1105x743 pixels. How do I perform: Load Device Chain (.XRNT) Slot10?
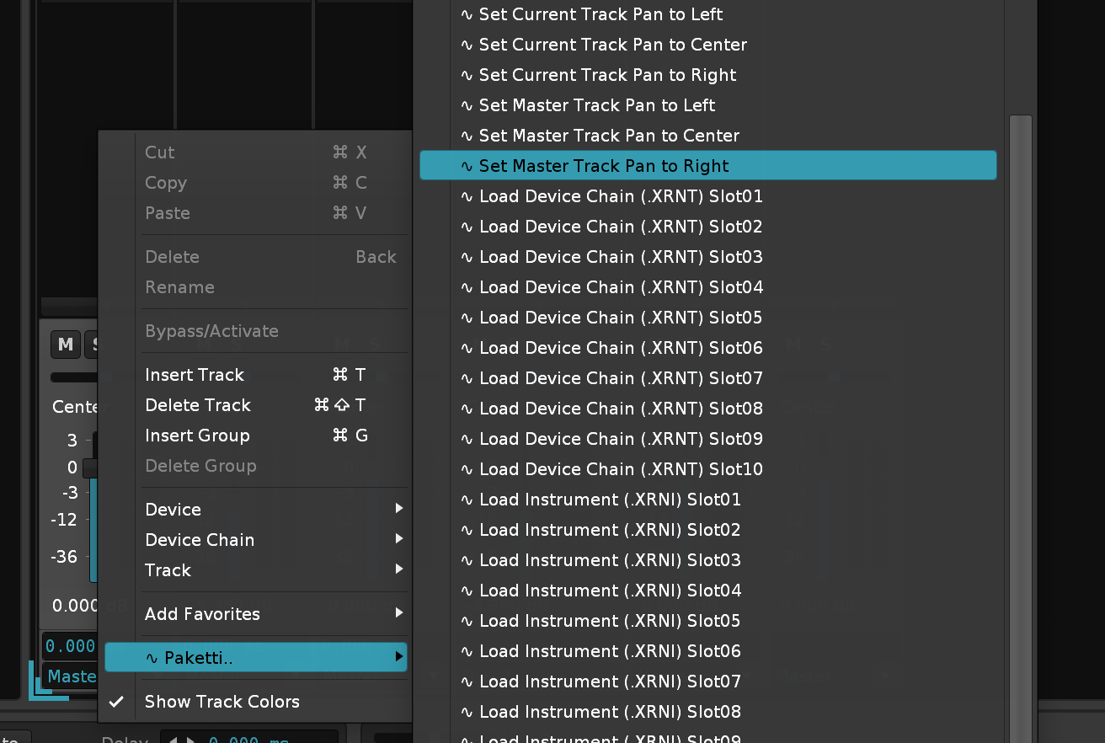(x=620, y=469)
